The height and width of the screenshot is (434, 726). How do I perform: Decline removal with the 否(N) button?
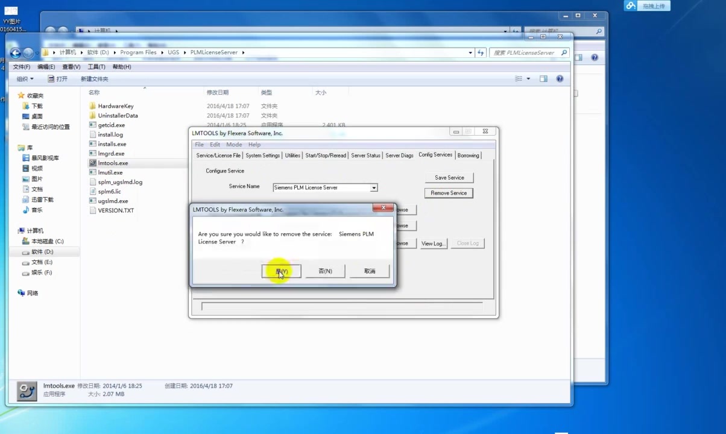pyautogui.click(x=326, y=271)
